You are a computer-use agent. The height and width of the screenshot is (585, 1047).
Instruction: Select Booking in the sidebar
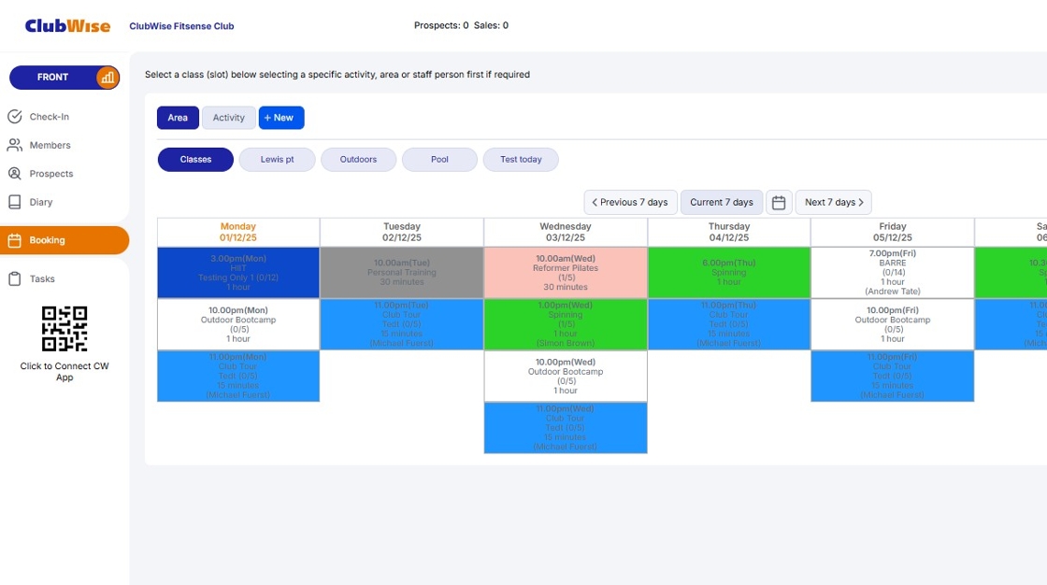point(65,240)
